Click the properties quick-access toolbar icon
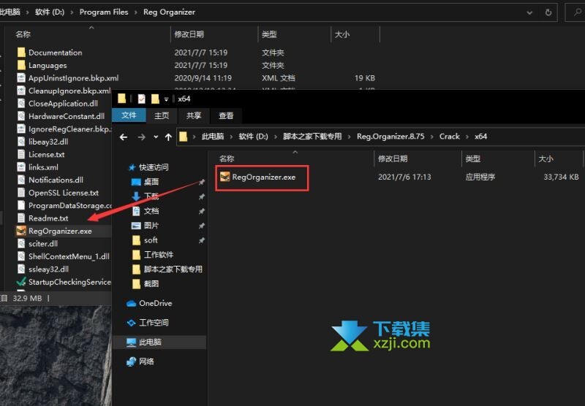 click(141, 99)
